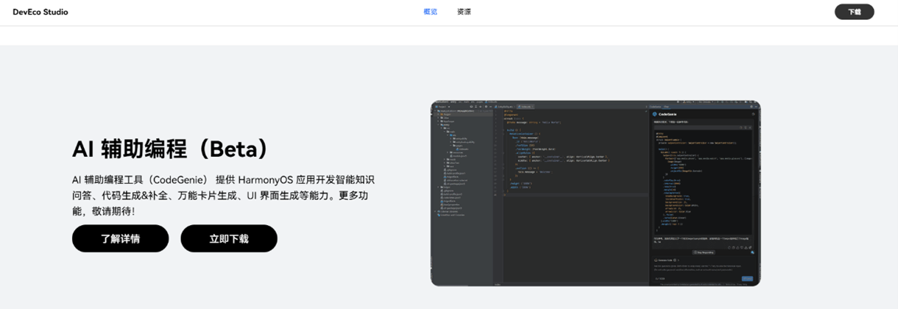
Task: Open the IDE preview screenshot image
Action: point(595,193)
